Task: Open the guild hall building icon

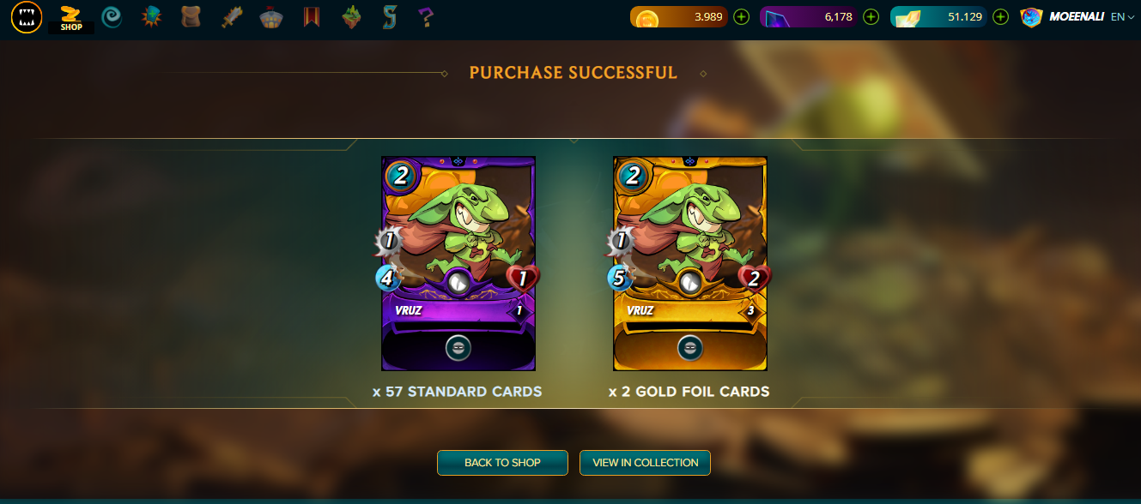Action: (272, 16)
